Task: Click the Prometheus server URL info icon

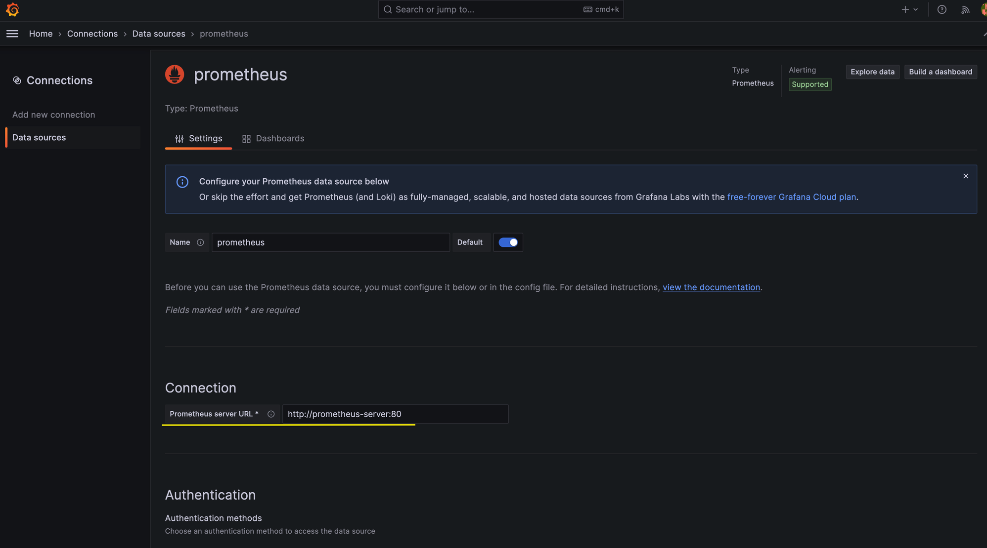Action: point(271,414)
